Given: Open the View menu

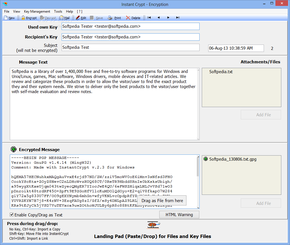Looking at the screenshot, I should [17, 11].
